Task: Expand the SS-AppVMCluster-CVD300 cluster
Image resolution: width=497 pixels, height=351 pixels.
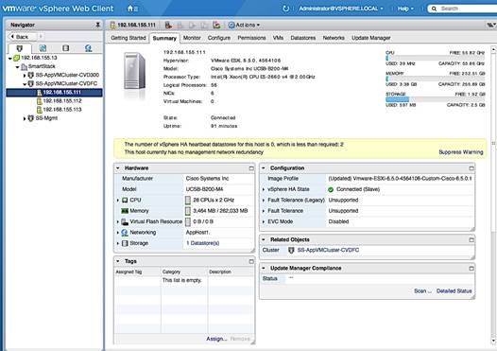Action: [25, 76]
